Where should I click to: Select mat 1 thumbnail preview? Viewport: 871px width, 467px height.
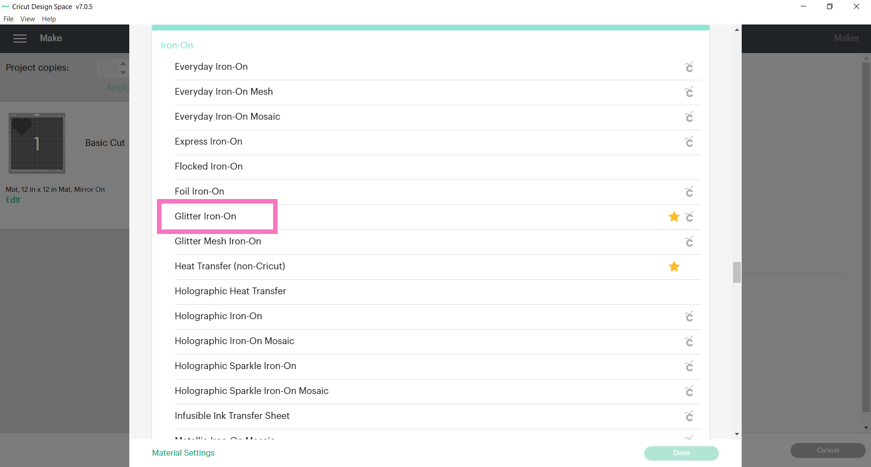[x=37, y=143]
